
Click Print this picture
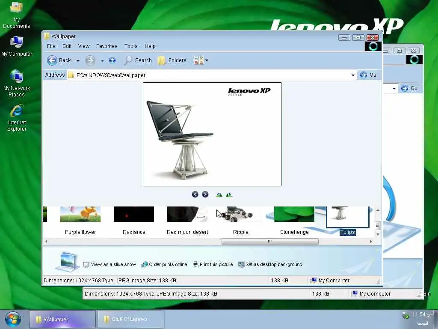[213, 264]
